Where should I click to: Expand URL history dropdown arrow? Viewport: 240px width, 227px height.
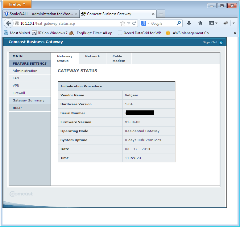[x=129, y=23]
